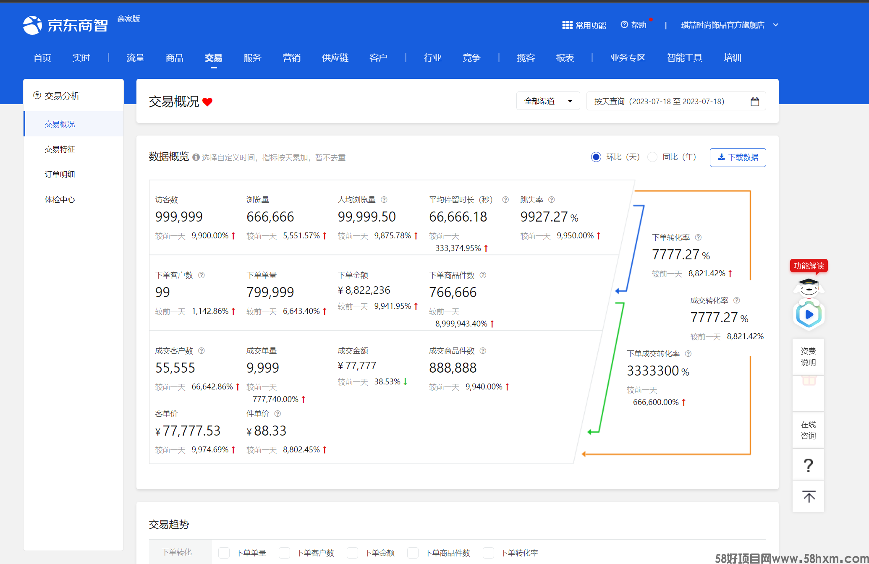869x564 pixels.
Task: Click the back-to-top arrow icon
Action: [x=809, y=497]
